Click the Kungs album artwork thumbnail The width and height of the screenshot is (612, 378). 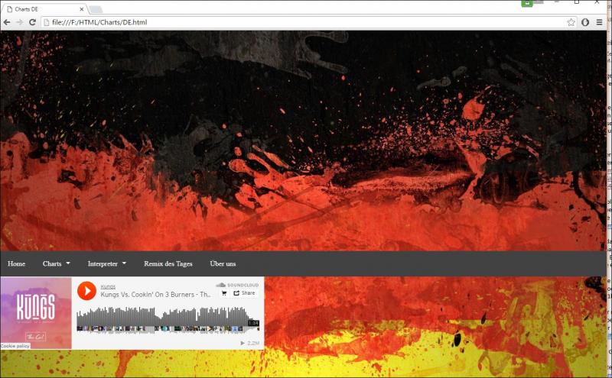pyautogui.click(x=36, y=313)
